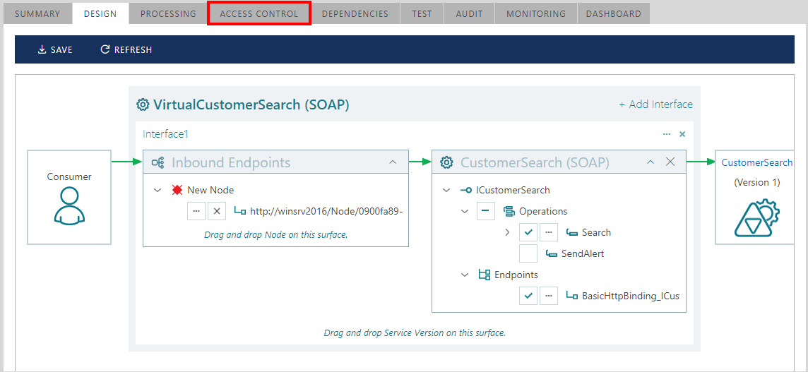This screenshot has height=372, width=808.
Task: Click the red New Node status icon
Action: [177, 190]
